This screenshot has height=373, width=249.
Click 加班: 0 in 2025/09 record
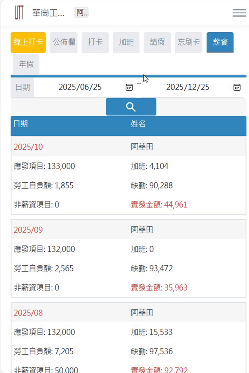[142, 249]
